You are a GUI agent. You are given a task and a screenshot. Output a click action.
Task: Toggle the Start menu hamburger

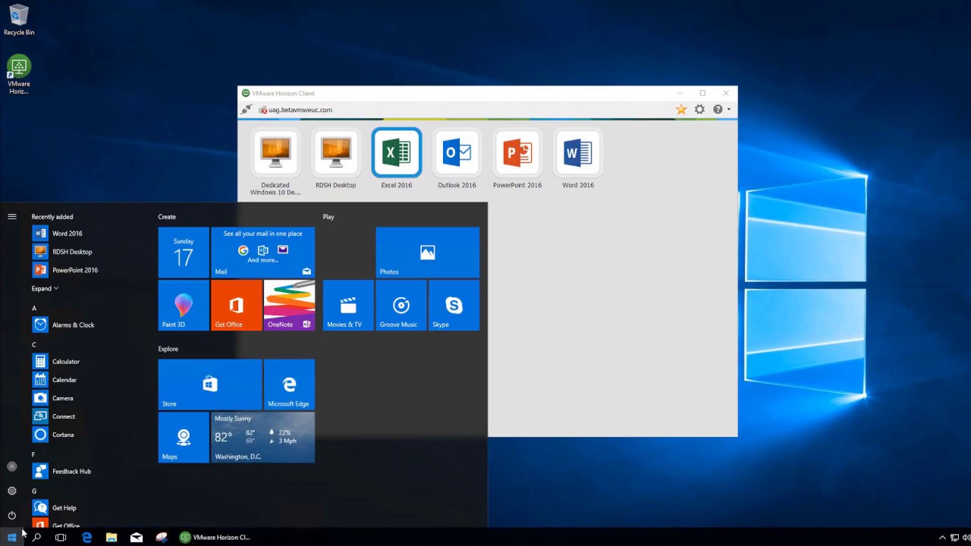tap(12, 217)
